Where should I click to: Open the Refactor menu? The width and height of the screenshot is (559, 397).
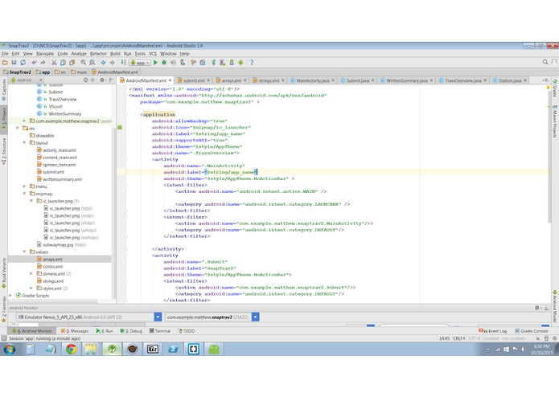click(x=99, y=54)
